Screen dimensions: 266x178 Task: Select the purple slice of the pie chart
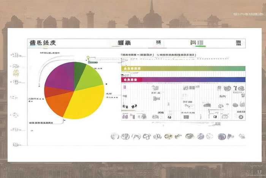[61, 76]
